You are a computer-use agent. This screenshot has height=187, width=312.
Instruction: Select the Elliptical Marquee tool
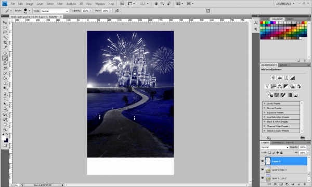5,27
